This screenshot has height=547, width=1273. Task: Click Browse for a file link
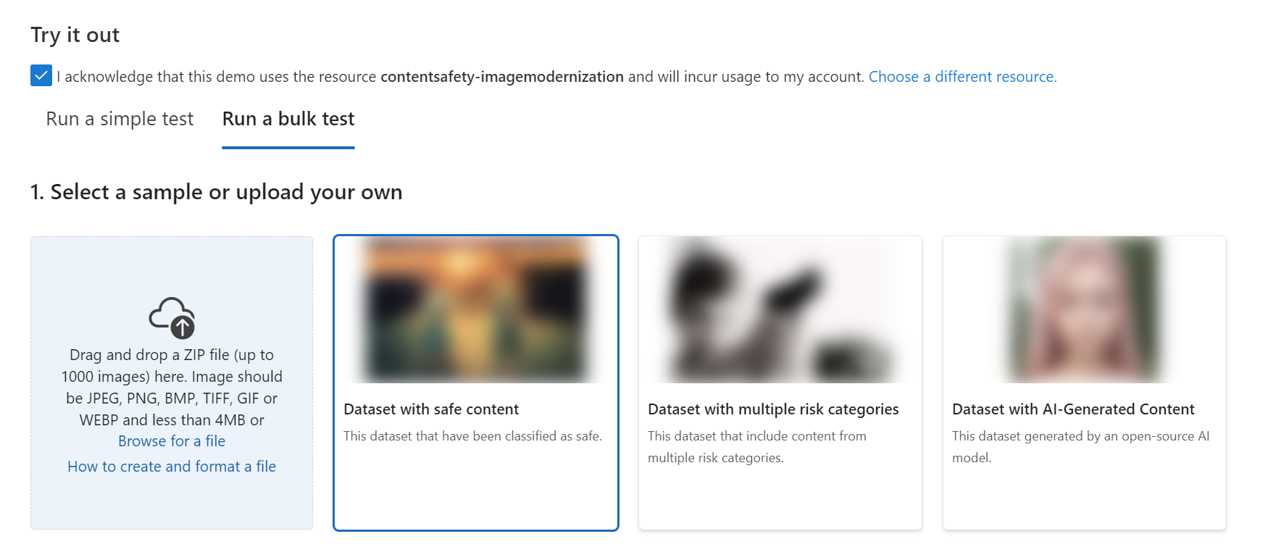[x=172, y=441]
